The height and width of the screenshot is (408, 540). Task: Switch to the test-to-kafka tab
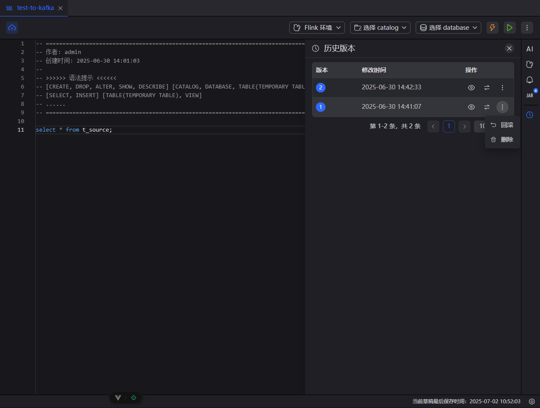(35, 8)
